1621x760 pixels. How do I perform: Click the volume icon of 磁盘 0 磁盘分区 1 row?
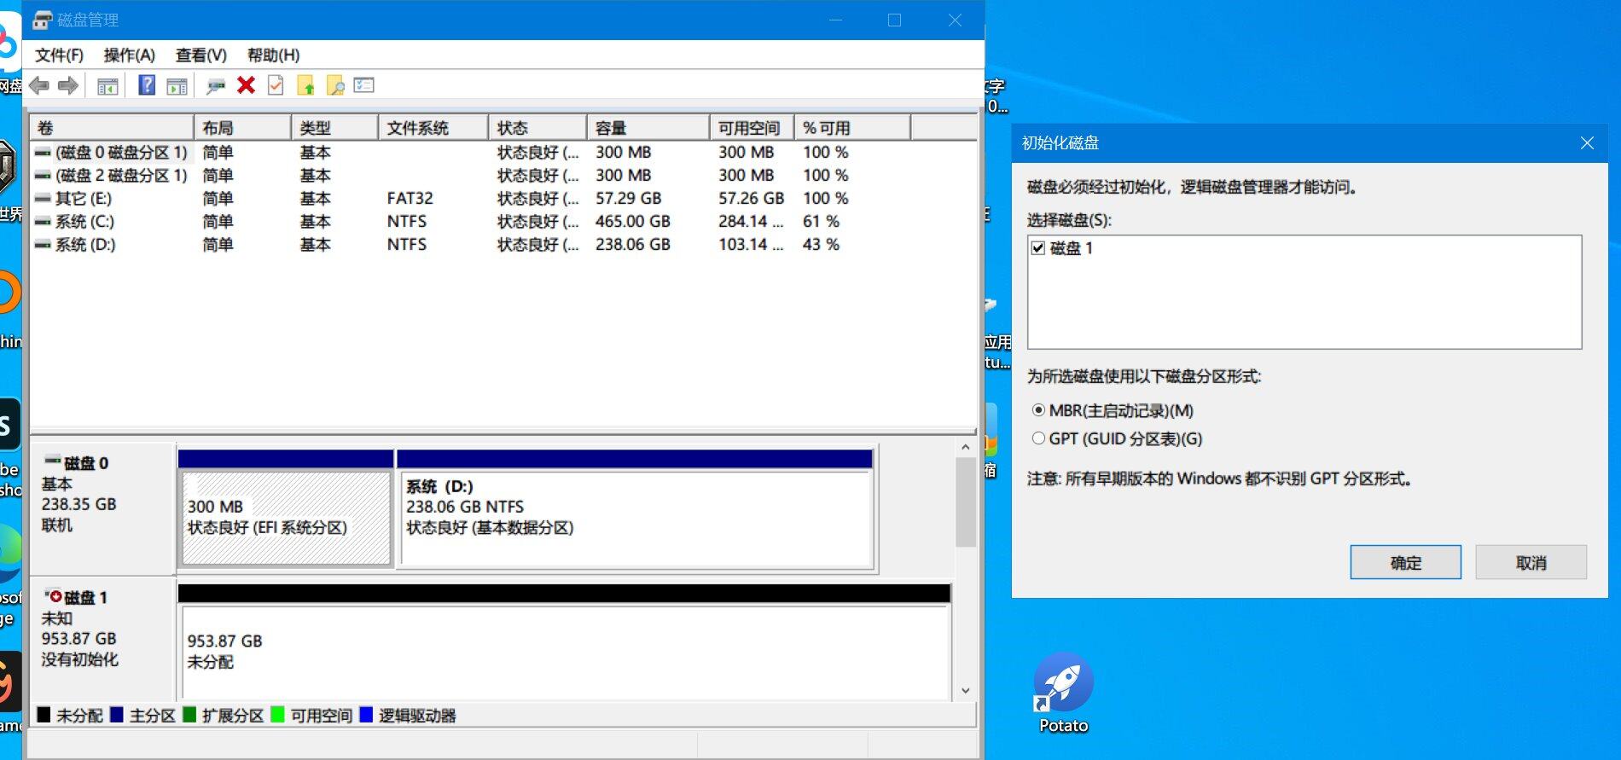[43, 153]
